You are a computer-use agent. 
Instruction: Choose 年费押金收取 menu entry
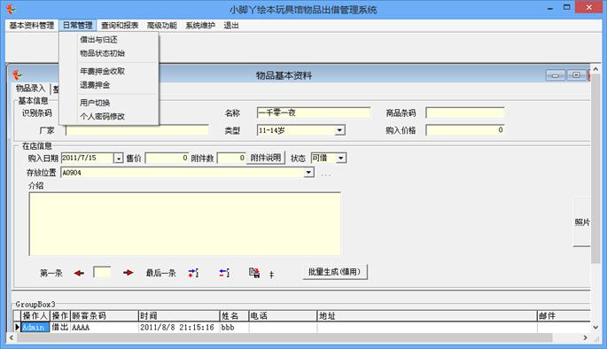(102, 71)
